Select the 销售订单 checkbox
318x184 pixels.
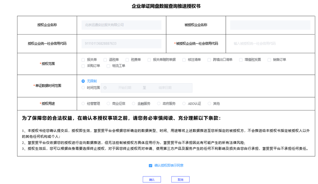(269, 60)
